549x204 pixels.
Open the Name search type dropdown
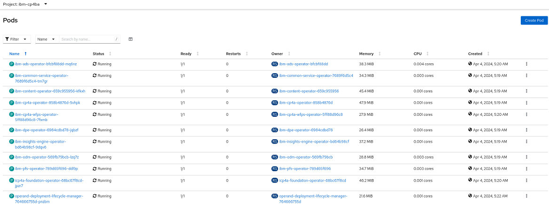pyautogui.click(x=47, y=39)
